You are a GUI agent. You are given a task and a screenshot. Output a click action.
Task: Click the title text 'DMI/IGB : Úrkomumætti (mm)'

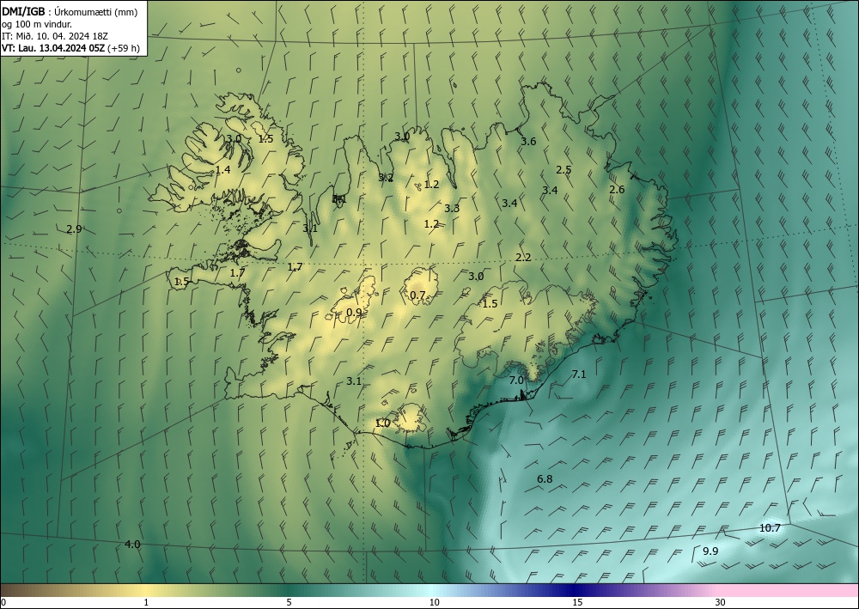point(69,11)
